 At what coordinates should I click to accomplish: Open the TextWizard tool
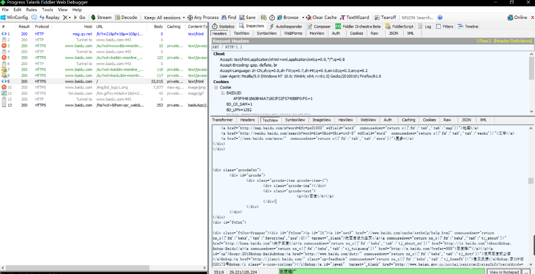(355, 18)
